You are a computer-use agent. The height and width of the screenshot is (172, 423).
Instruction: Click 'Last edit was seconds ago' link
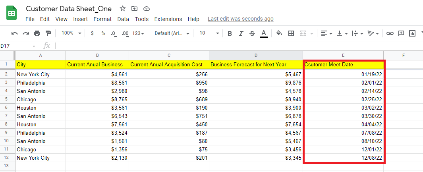(x=240, y=19)
